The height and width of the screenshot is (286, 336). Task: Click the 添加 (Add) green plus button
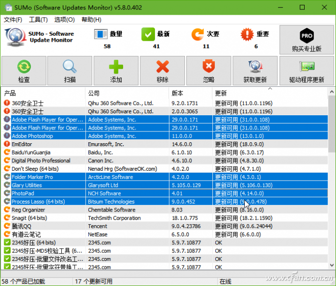click(x=116, y=71)
